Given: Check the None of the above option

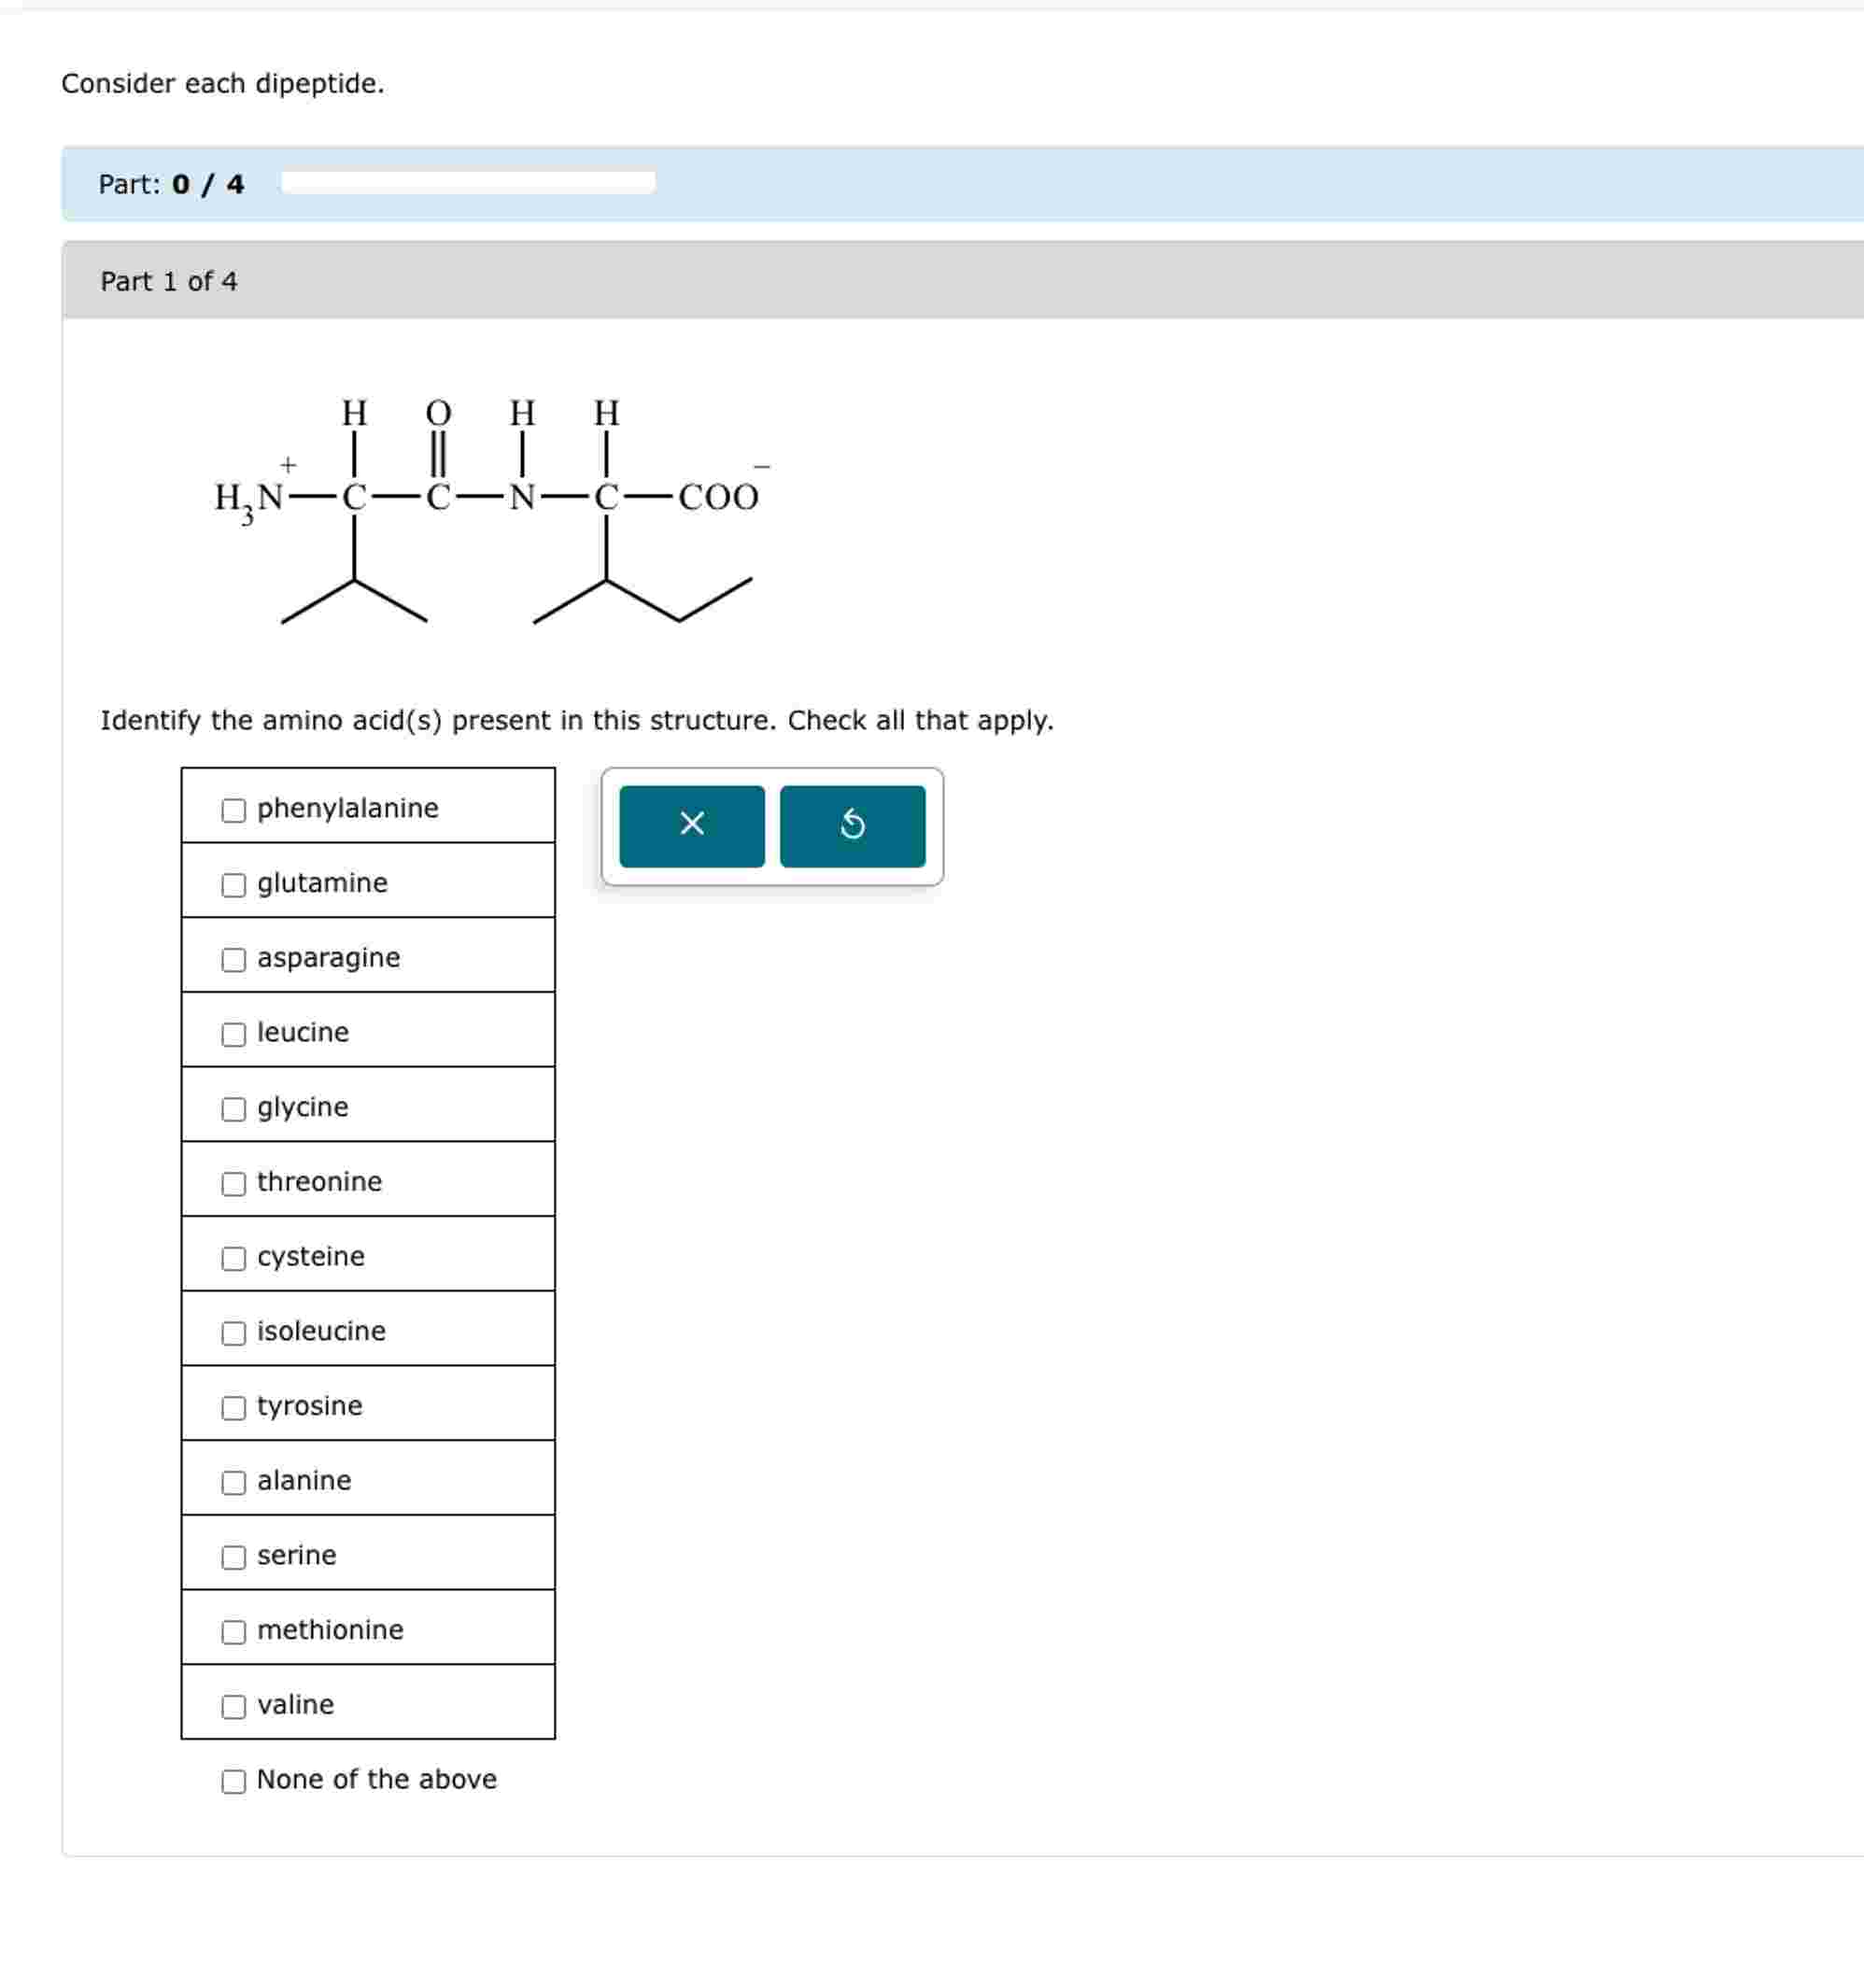Looking at the screenshot, I should (233, 1780).
